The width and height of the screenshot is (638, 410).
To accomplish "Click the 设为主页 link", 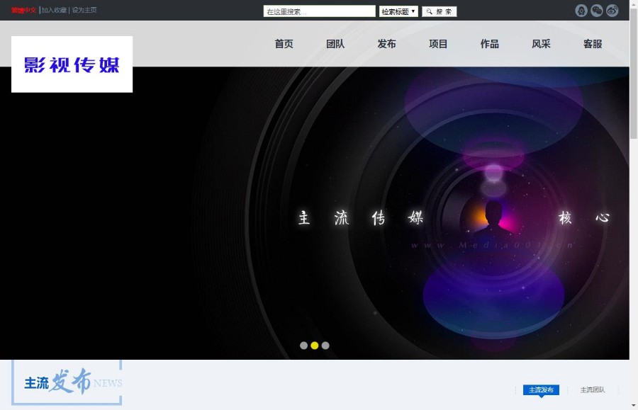I will 84,10.
